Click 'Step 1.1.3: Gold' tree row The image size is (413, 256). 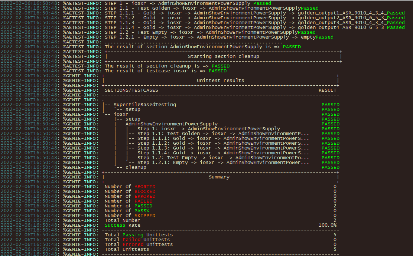pos(223,148)
